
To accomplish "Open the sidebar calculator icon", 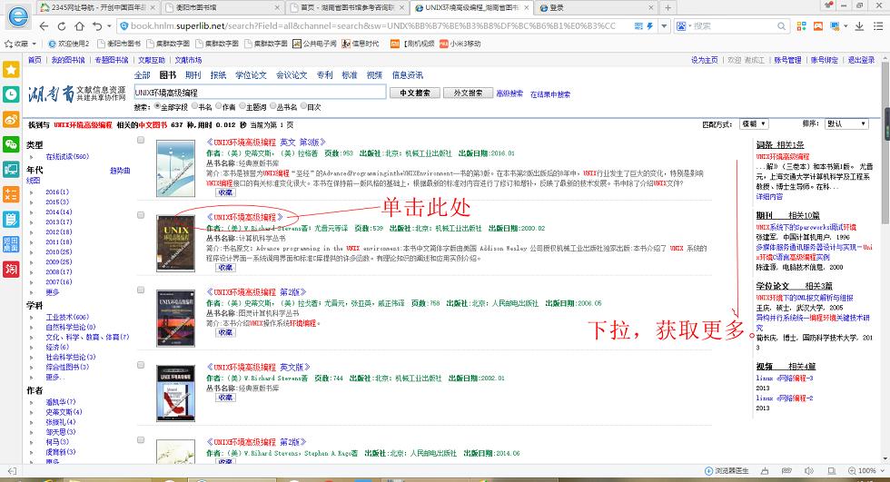I will [11, 194].
